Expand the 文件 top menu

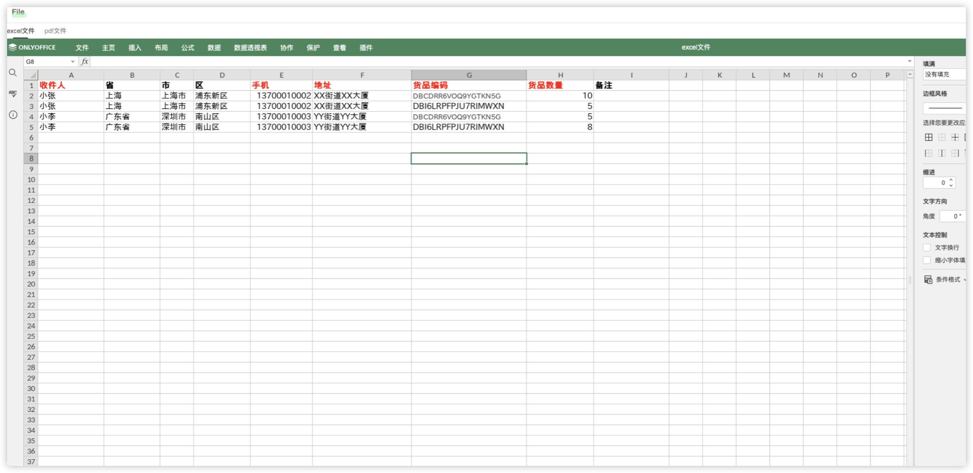pos(83,47)
